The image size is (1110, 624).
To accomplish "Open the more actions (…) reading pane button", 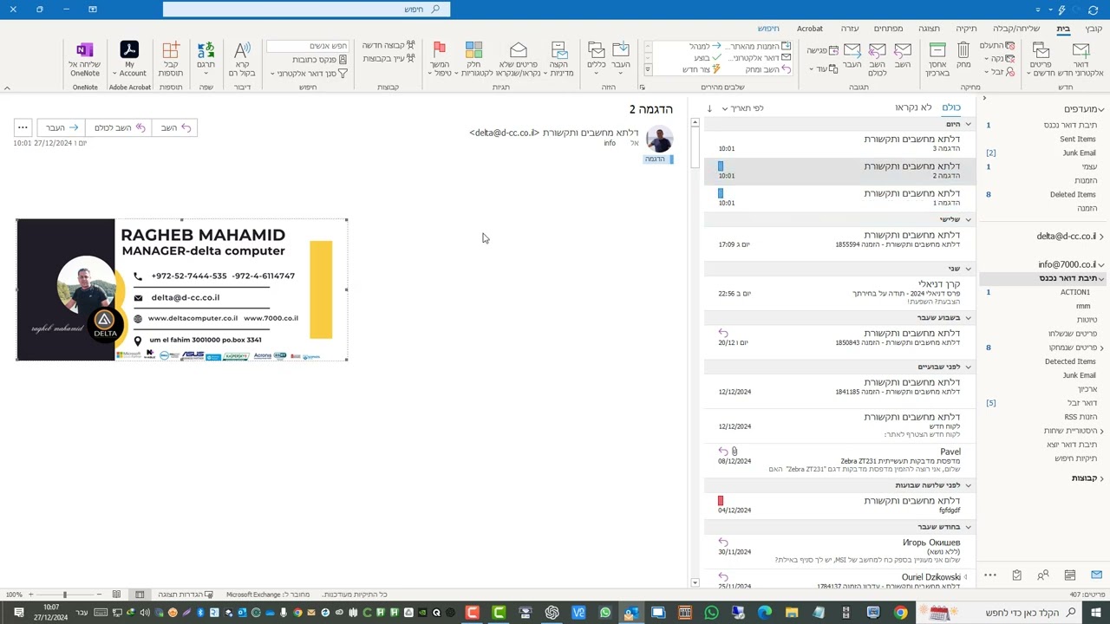I will coord(23,127).
